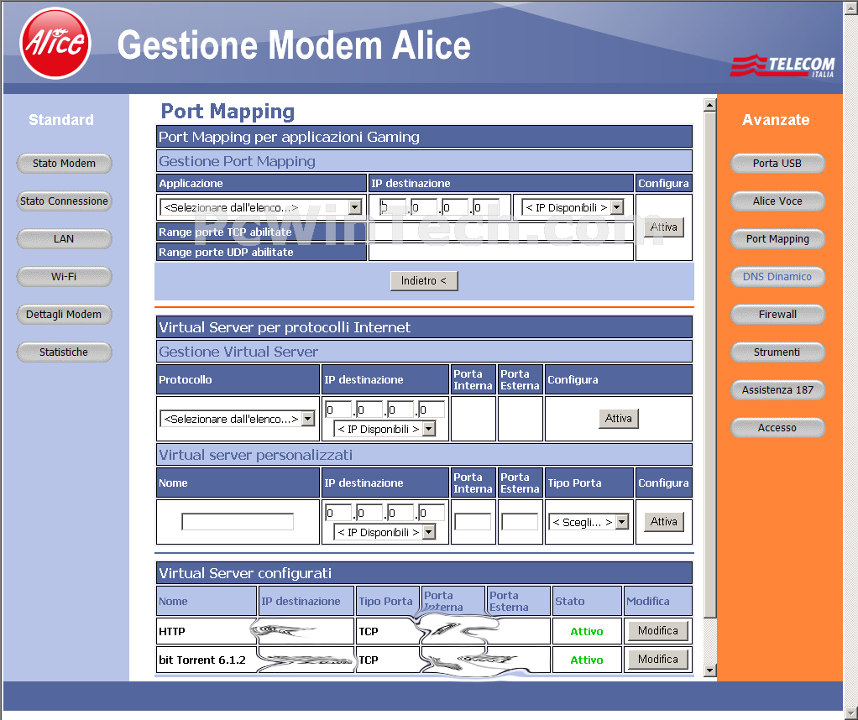Image resolution: width=858 pixels, height=720 pixels.
Task: Open IP Disponibili dropdown under Virtual server personalizzati
Action: point(385,532)
